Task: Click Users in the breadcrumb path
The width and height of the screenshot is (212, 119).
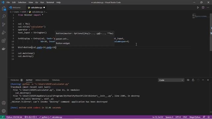Action: point(17,12)
